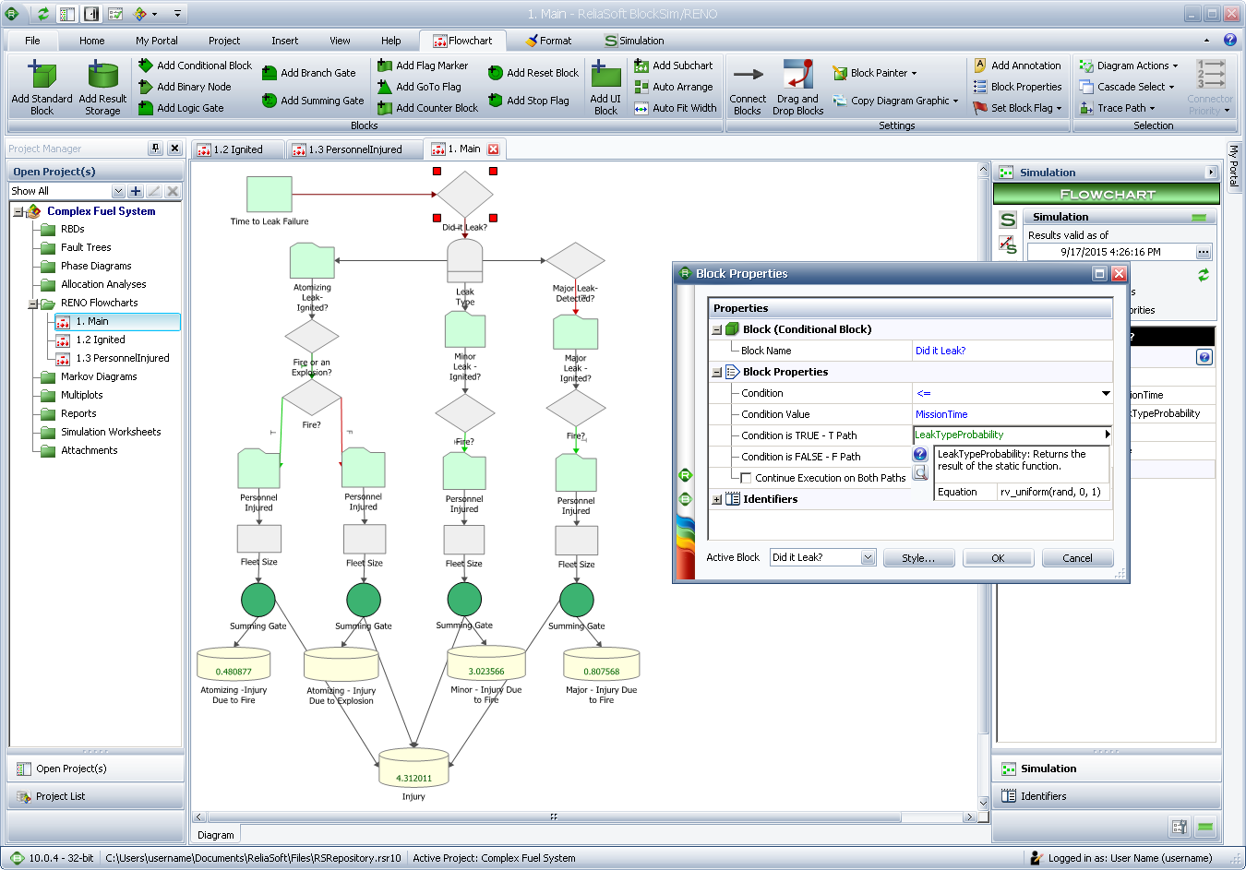The height and width of the screenshot is (870, 1246).
Task: Click the Add Flag Marker icon
Action: coord(385,66)
